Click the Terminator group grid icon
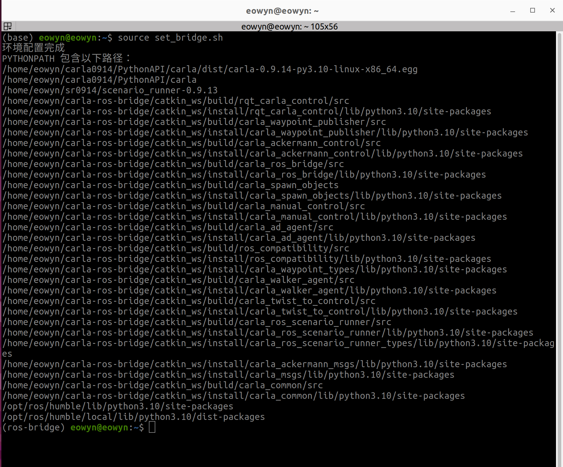 [x=8, y=26]
